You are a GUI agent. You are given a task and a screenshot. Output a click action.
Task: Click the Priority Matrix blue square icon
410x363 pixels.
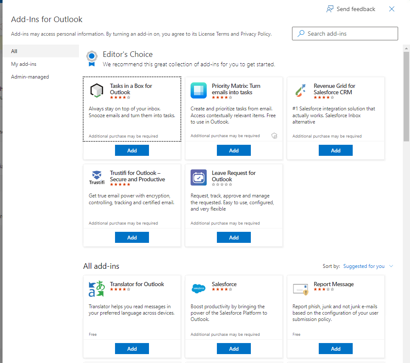pos(199,90)
